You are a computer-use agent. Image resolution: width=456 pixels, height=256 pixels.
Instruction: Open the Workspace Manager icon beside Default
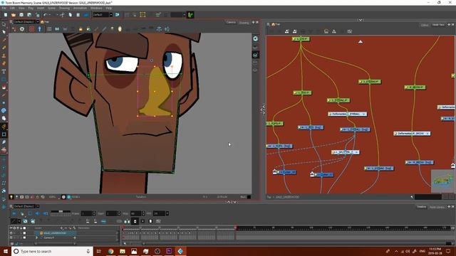(117, 15)
